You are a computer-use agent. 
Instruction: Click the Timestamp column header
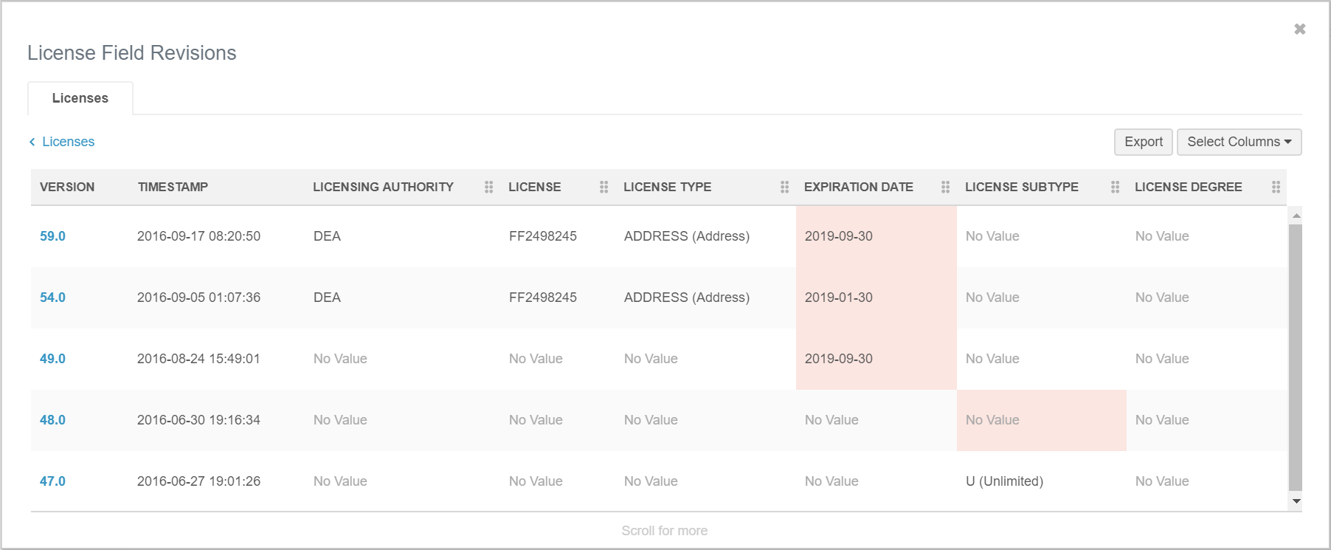click(x=173, y=188)
